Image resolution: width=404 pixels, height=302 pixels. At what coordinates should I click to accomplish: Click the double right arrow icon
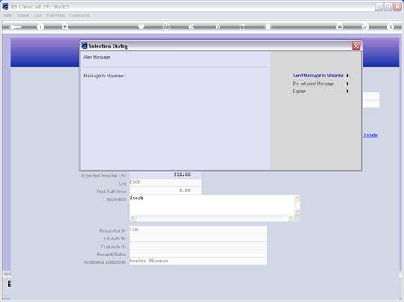218,26
